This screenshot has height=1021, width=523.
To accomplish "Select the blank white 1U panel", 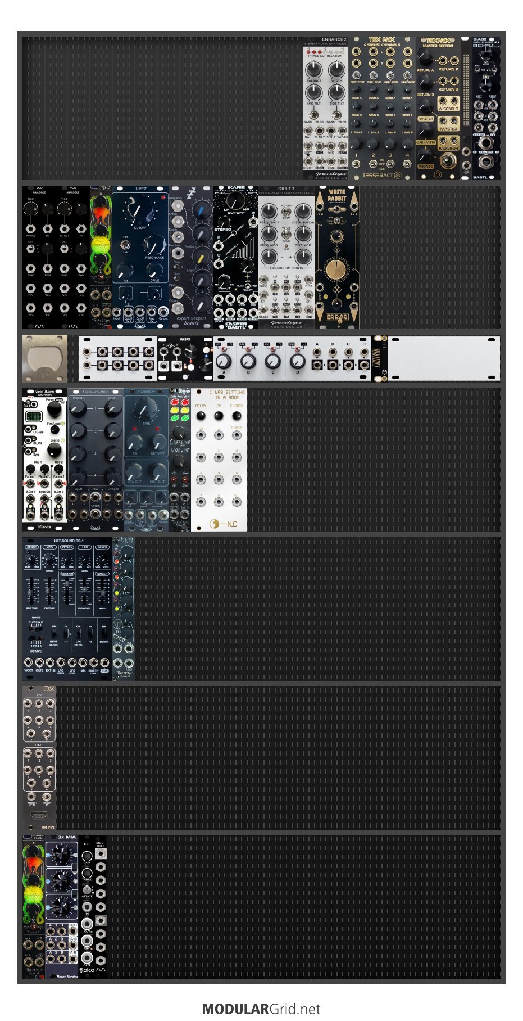I will tap(444, 358).
